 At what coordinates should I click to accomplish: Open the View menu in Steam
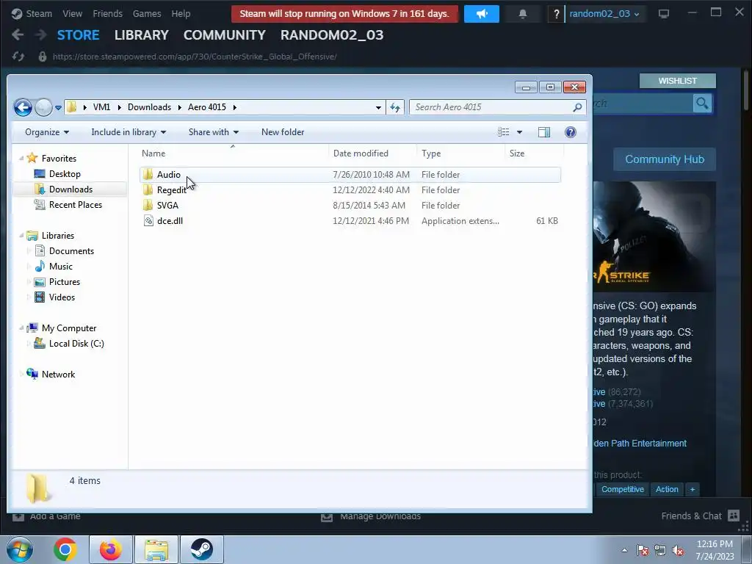click(73, 13)
